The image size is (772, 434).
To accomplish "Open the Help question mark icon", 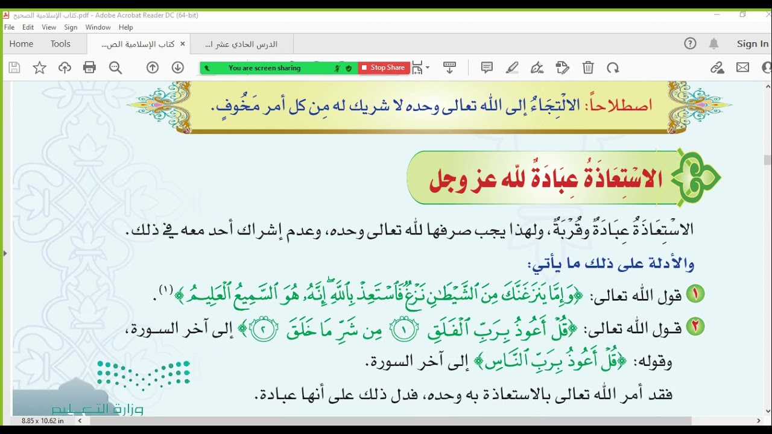I will tap(691, 43).
